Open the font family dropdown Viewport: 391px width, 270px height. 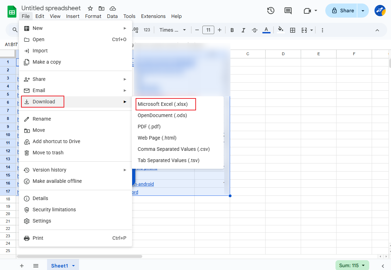[x=172, y=30]
